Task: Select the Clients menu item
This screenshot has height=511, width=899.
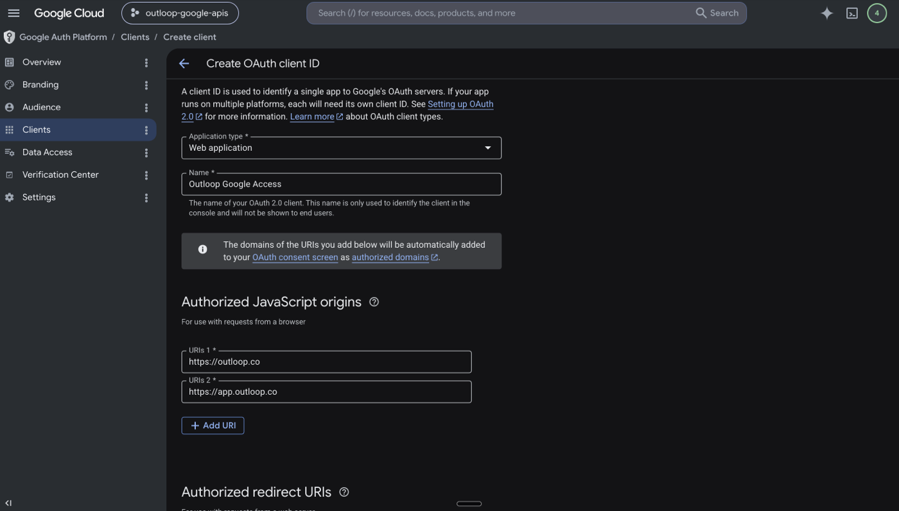Action: [x=78, y=130]
